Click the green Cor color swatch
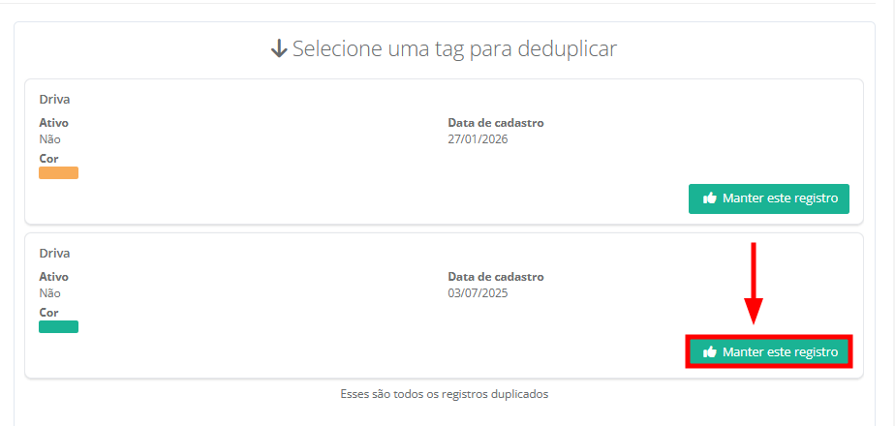This screenshot has width=895, height=426. [58, 327]
